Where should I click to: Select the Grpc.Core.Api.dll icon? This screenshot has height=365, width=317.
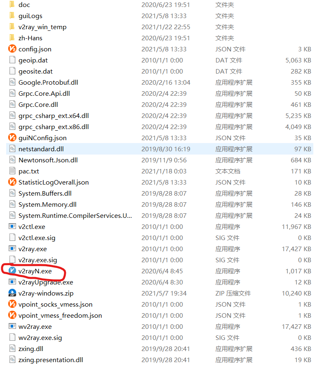pyautogui.click(x=12, y=93)
